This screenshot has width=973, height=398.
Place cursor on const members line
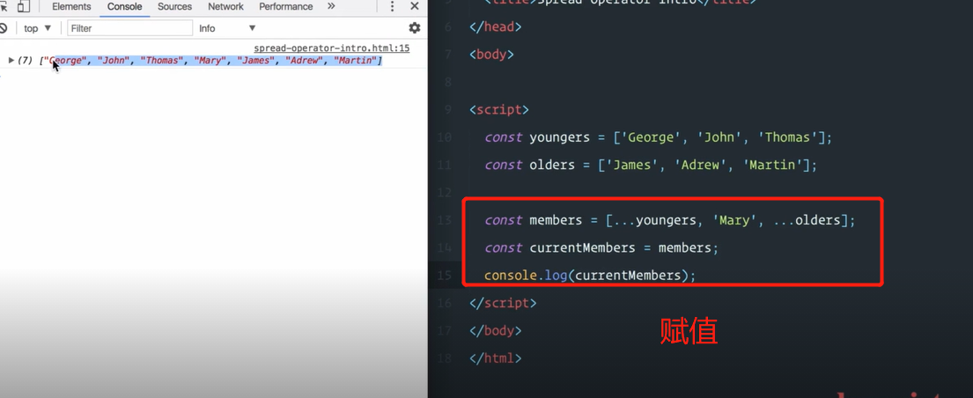coord(670,220)
